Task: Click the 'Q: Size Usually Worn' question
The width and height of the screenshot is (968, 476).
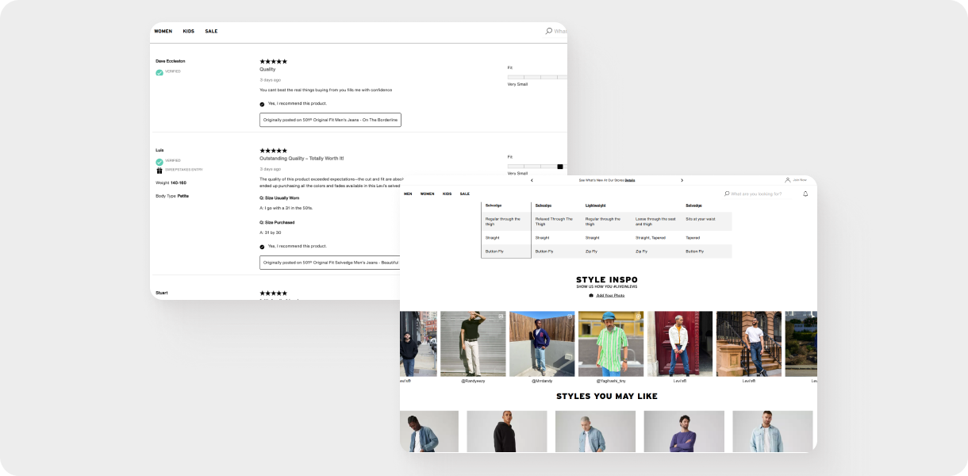Action: [279, 198]
